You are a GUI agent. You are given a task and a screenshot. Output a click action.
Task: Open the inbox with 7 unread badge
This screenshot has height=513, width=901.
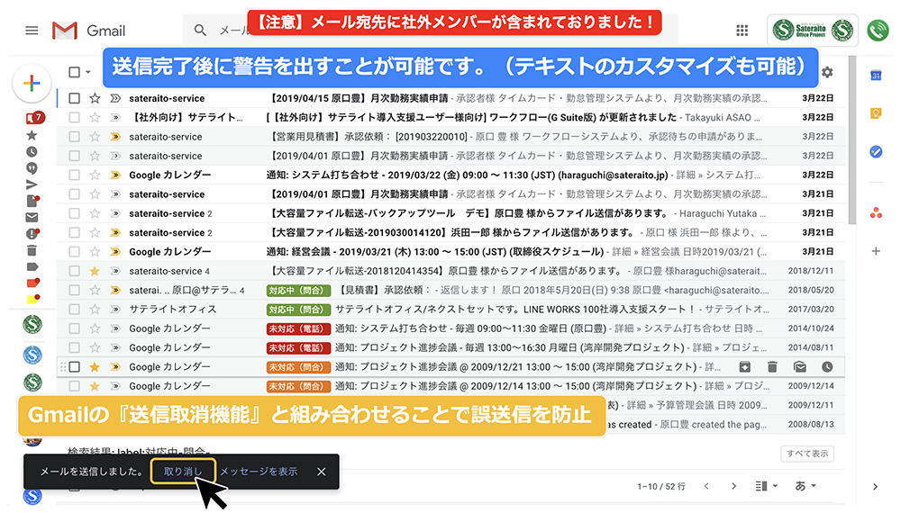click(34, 118)
